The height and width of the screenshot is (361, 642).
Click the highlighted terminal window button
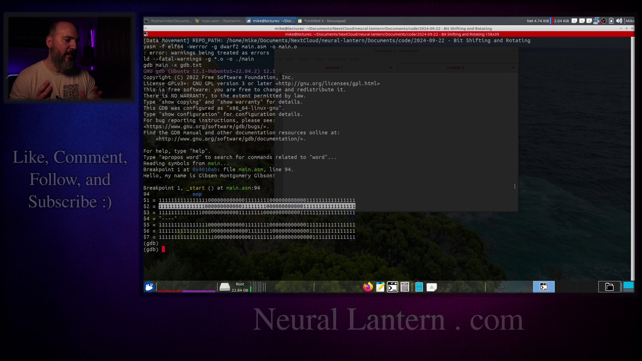tap(544, 287)
